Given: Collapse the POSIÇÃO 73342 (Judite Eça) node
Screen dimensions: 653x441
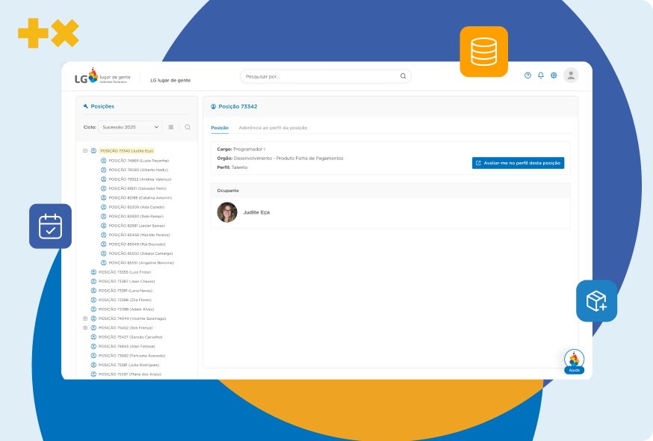Looking at the screenshot, I should (x=85, y=151).
